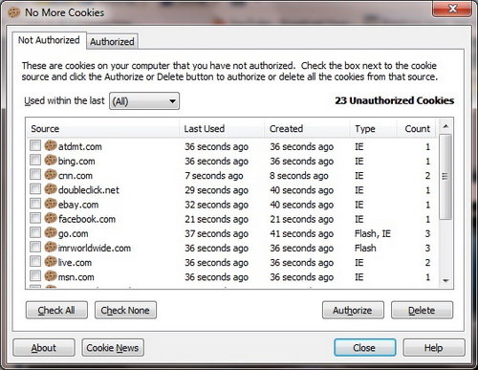Sort by the Last Used column header
Viewport: 478px width, 370px height.
point(222,129)
